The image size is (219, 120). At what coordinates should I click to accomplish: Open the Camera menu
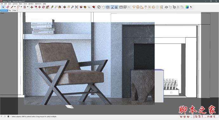coord(15,4)
